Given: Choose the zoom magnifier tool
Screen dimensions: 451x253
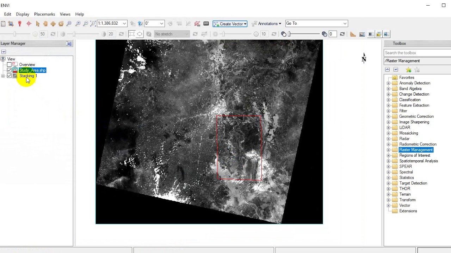Looking at the screenshot, I should tap(69, 24).
